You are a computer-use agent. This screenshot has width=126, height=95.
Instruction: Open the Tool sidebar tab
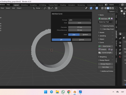116,16
